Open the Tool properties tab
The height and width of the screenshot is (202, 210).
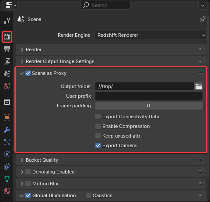(x=7, y=21)
